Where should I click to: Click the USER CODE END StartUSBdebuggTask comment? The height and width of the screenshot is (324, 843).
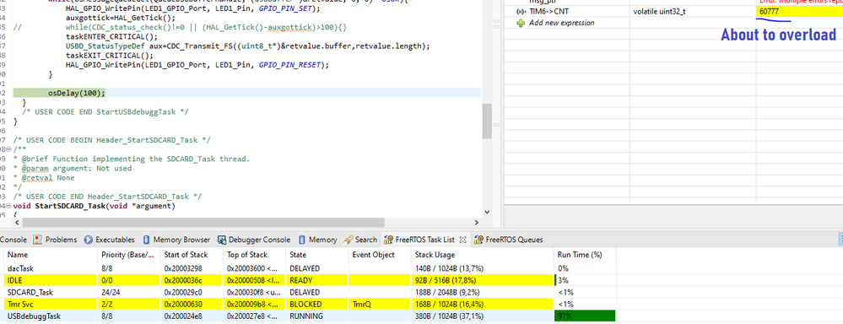105,111
